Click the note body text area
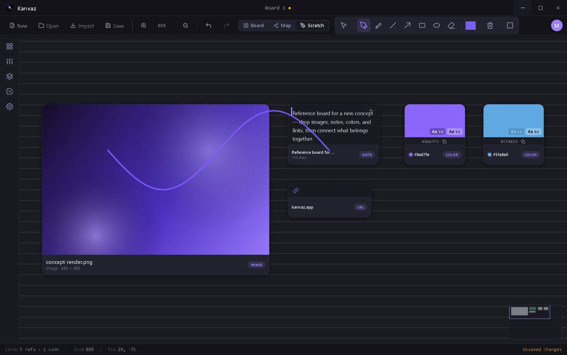Viewport: 567px width, 355px height. click(x=333, y=126)
